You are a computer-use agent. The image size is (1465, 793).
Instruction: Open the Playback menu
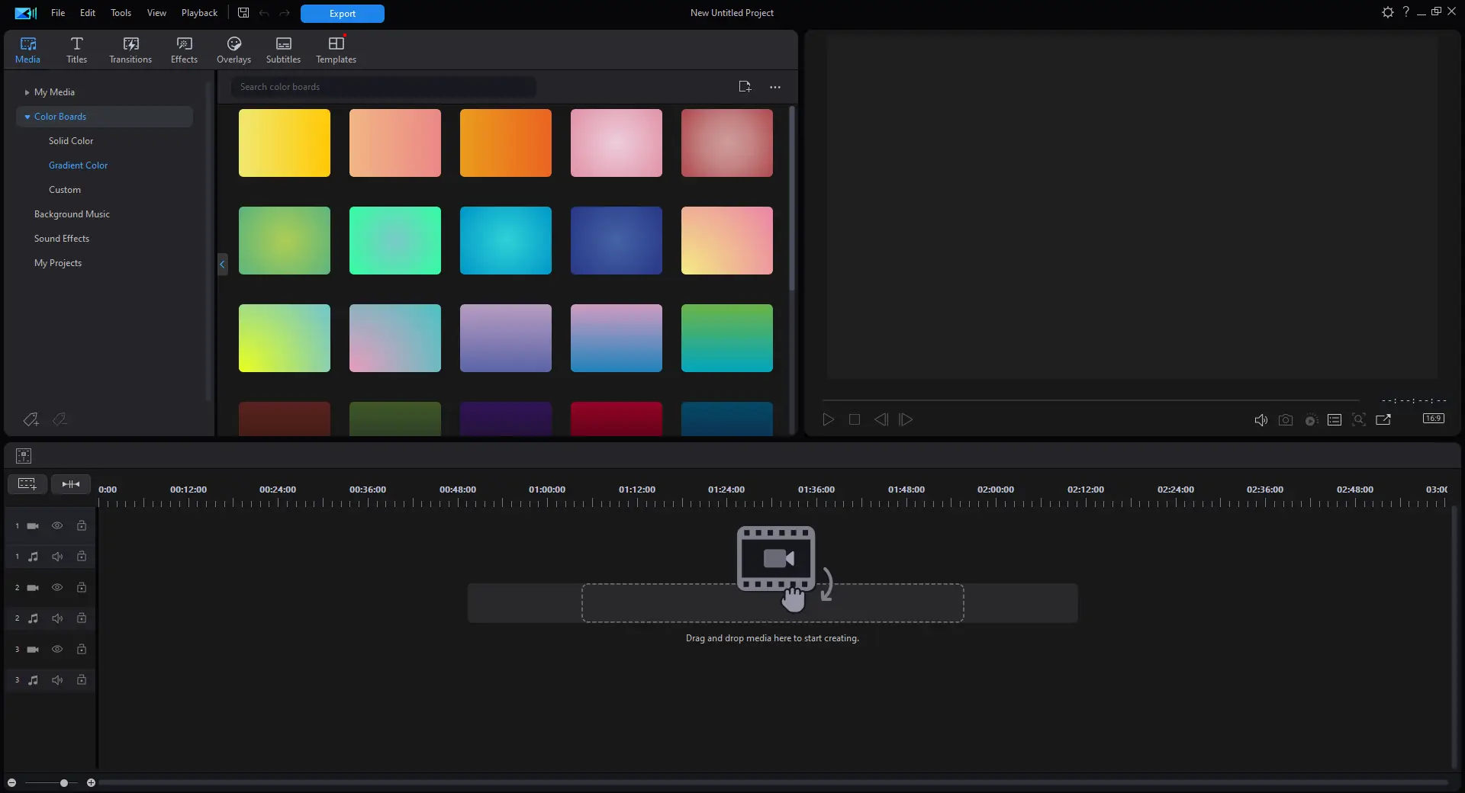(x=199, y=13)
